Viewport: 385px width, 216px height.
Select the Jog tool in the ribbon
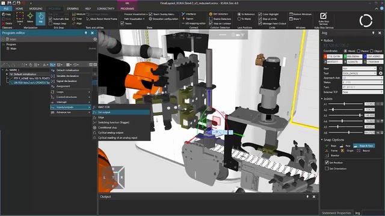[40, 18]
